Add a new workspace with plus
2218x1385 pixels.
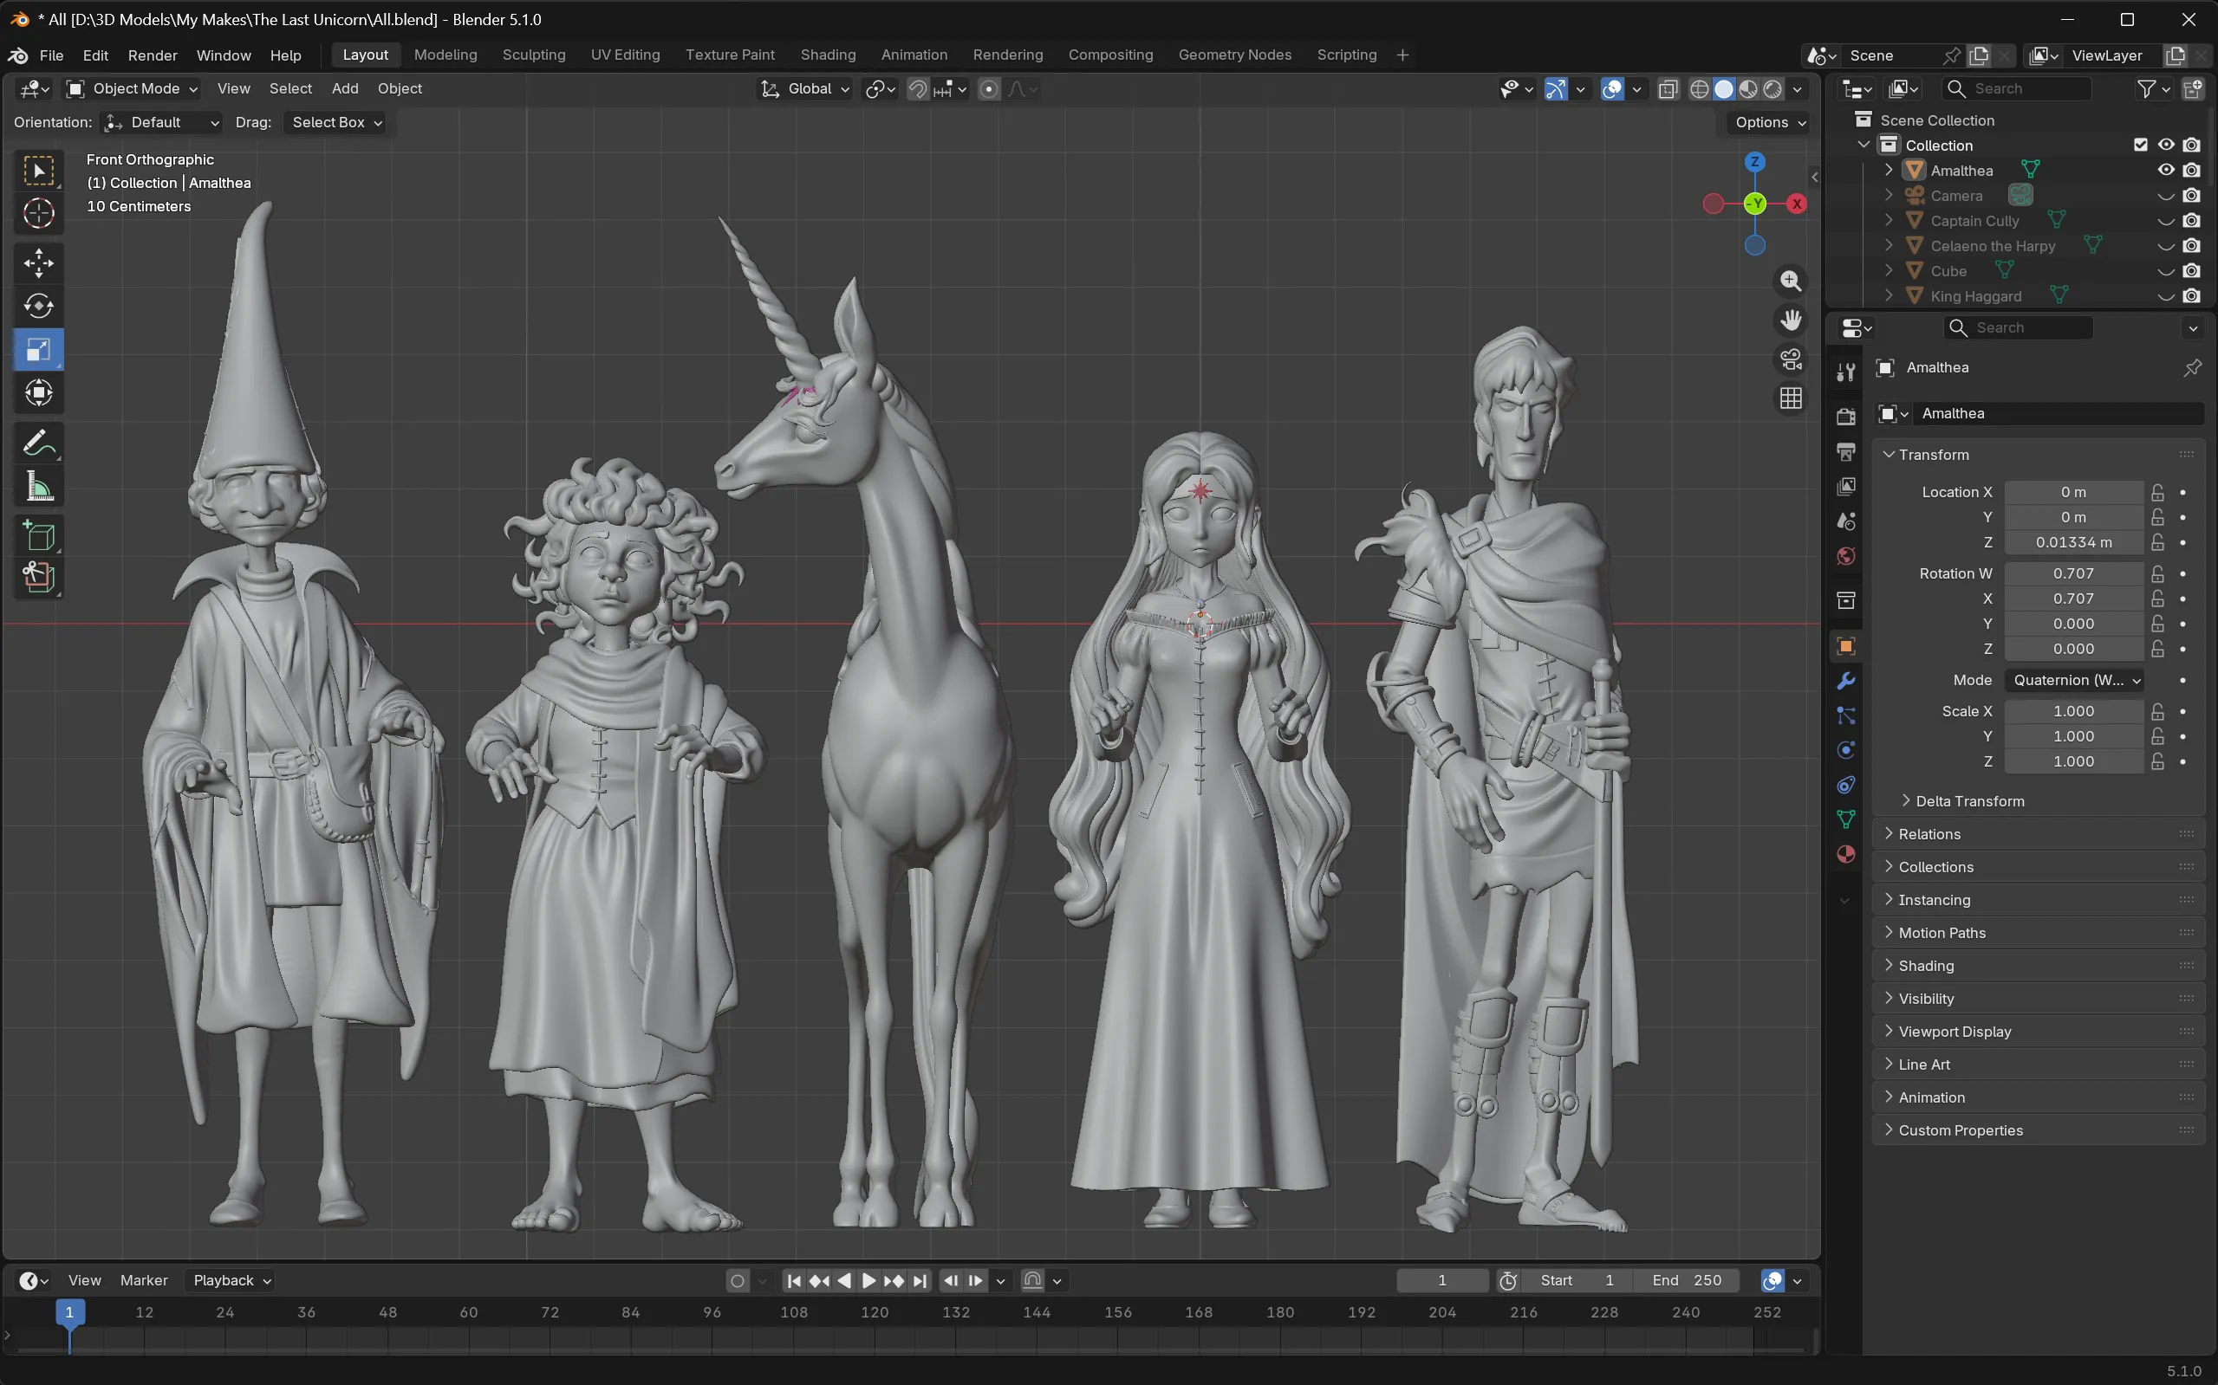(1402, 55)
